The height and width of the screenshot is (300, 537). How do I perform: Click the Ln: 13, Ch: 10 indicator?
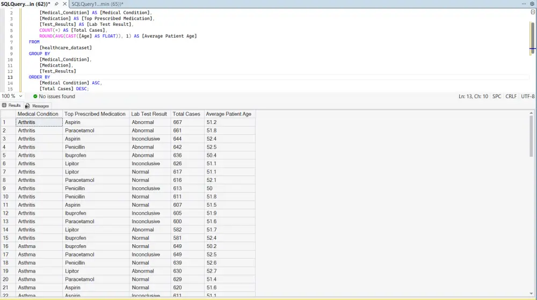click(473, 97)
